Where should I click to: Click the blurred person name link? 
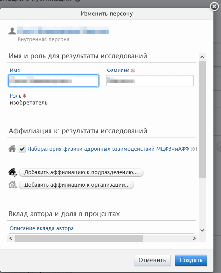63,30
